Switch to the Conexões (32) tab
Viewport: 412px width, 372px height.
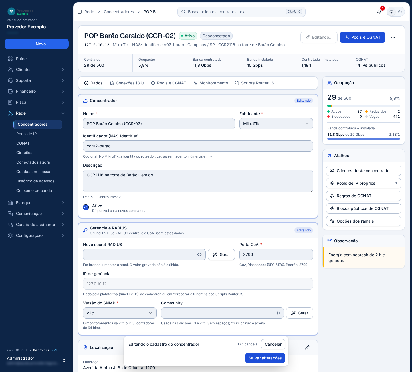tap(127, 83)
